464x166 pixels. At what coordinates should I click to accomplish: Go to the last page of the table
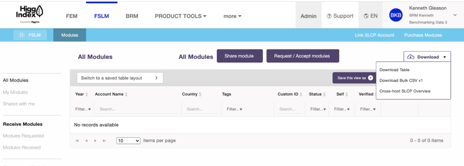104,141
